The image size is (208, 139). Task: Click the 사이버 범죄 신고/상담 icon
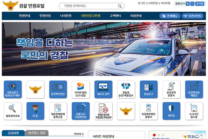[80, 89]
